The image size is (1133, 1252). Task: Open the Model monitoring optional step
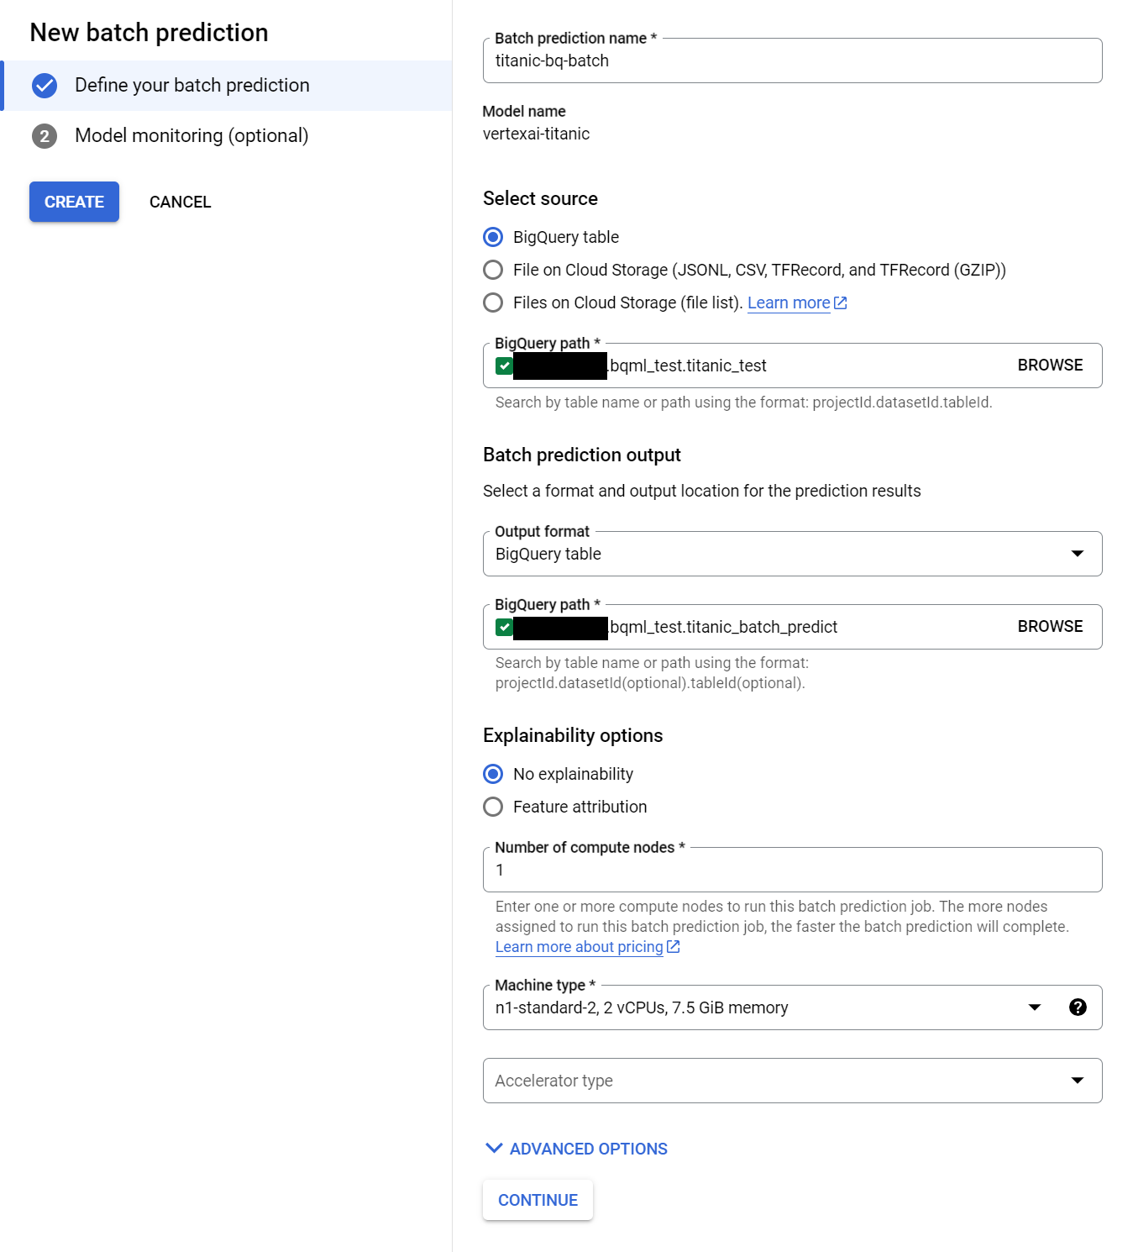(191, 135)
